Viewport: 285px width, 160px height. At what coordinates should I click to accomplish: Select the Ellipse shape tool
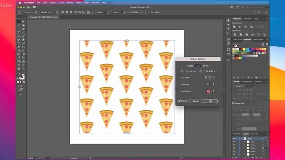click(x=19, y=36)
